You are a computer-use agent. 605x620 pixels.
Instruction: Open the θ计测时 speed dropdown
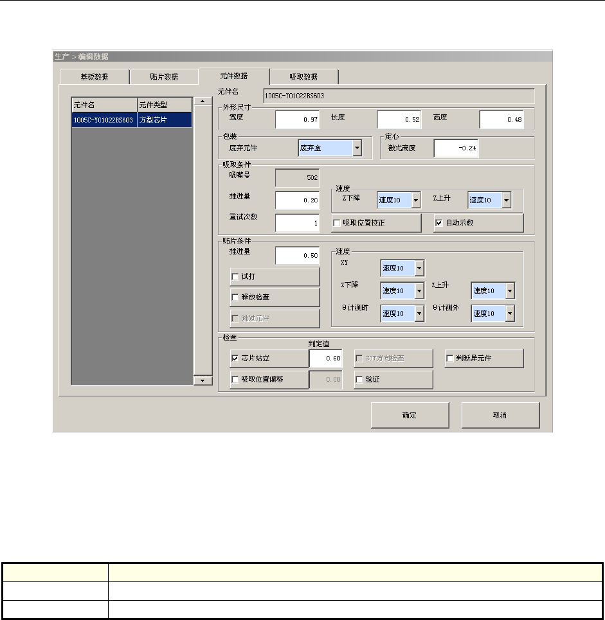tap(402, 314)
